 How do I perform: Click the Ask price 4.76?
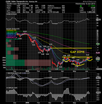tap(31, 6)
